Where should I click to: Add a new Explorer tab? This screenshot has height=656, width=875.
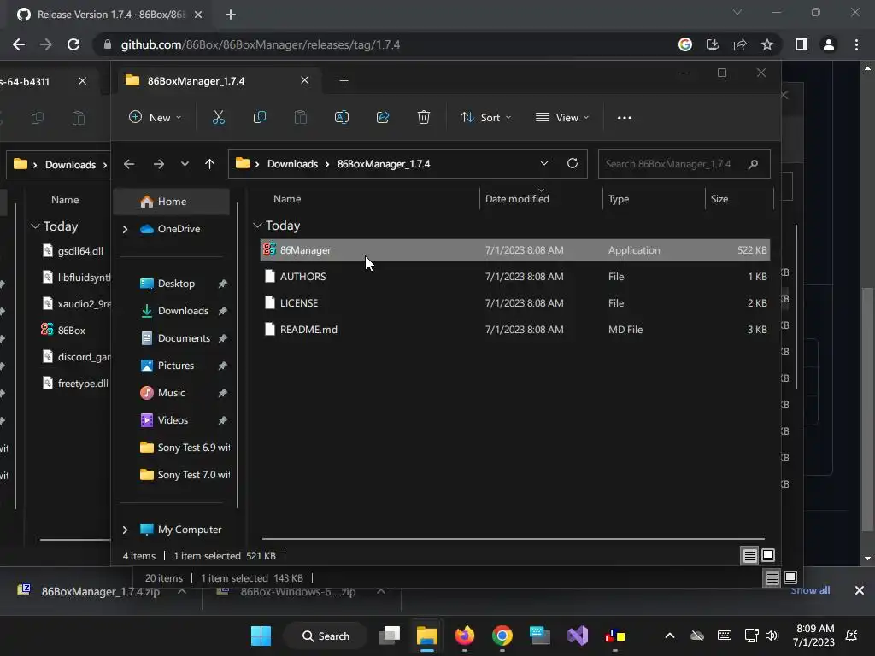pos(344,81)
